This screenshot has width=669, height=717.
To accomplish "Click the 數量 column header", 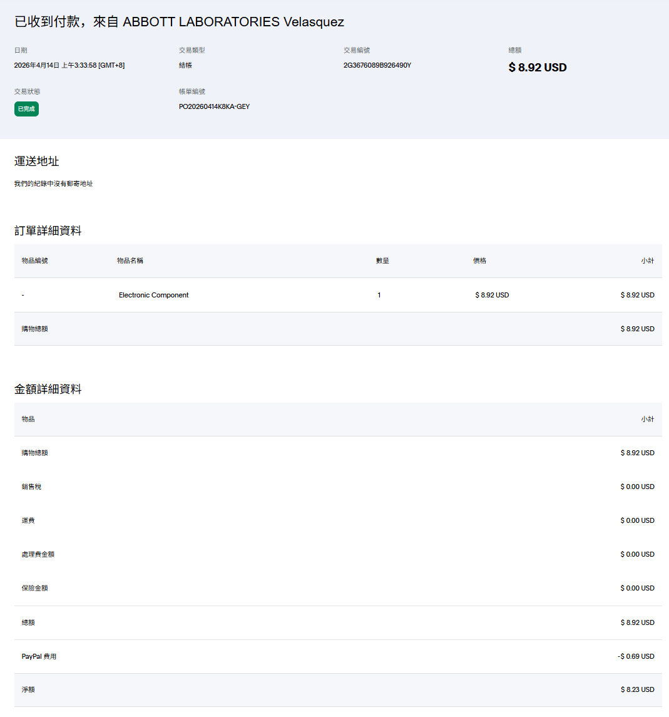I will tap(382, 260).
